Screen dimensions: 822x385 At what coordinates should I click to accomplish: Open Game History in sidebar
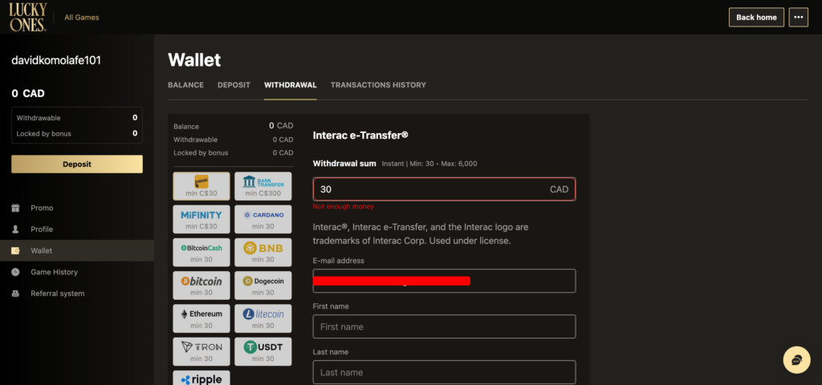[54, 273]
